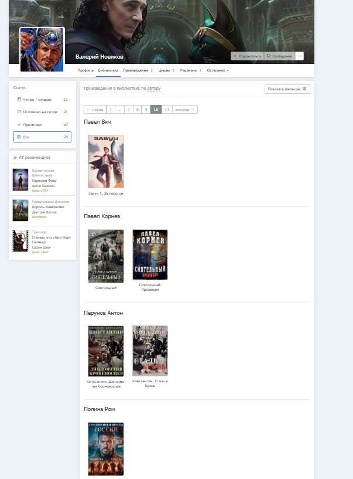Show filters with Показать фильтры button
353x479 pixels.
click(x=287, y=89)
